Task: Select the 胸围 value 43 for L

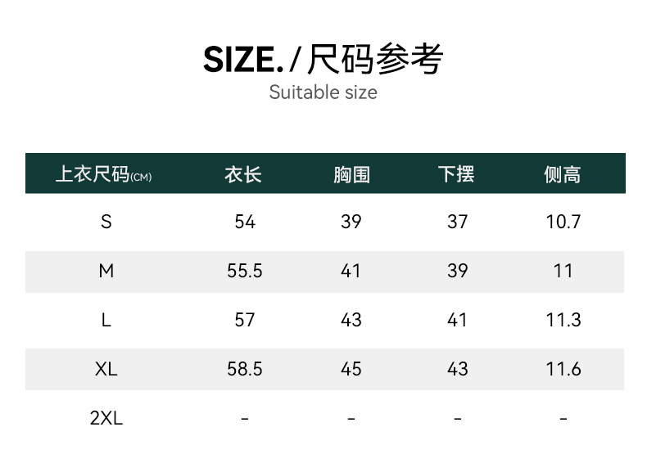Action: pyautogui.click(x=351, y=320)
